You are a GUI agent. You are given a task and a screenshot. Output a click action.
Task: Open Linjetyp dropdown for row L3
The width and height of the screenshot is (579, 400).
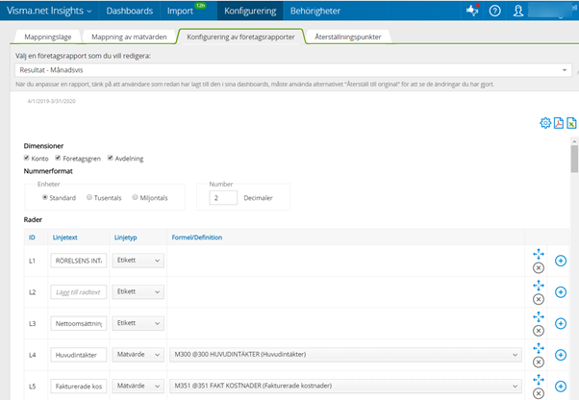pos(138,323)
